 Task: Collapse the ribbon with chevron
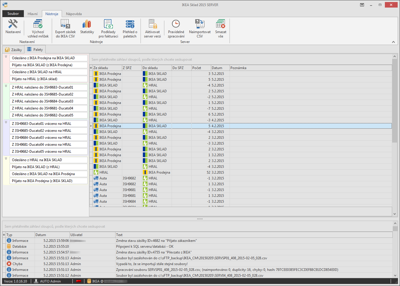pos(393,42)
